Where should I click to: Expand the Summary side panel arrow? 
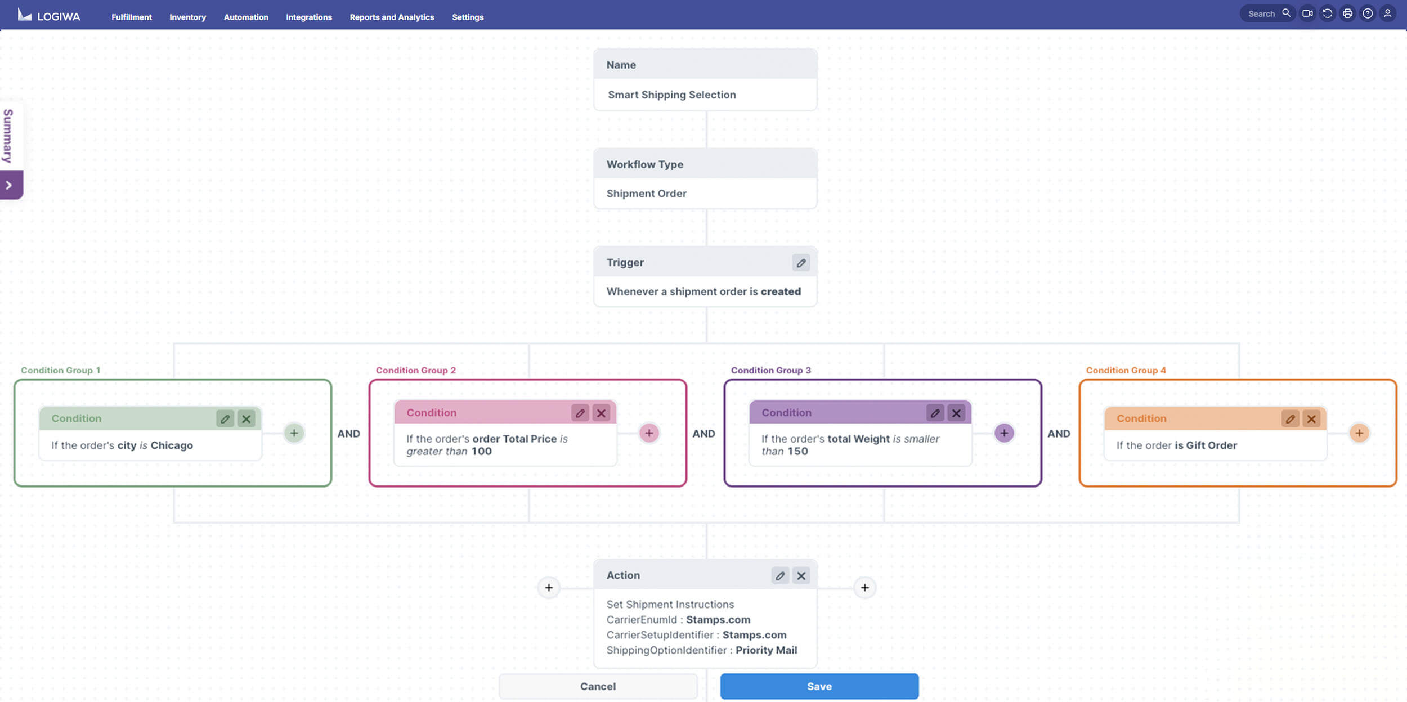tap(10, 185)
